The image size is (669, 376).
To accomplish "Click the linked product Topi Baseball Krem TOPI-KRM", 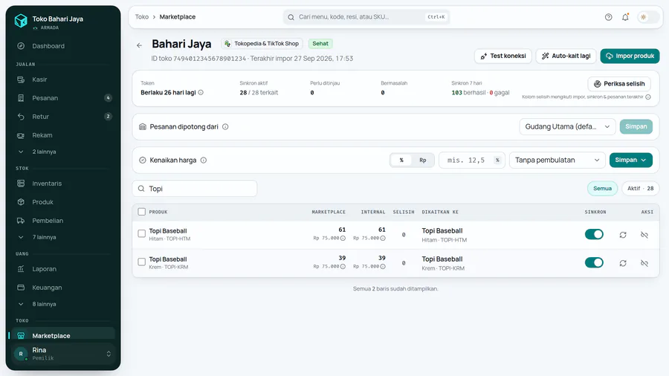I will [x=443, y=264].
